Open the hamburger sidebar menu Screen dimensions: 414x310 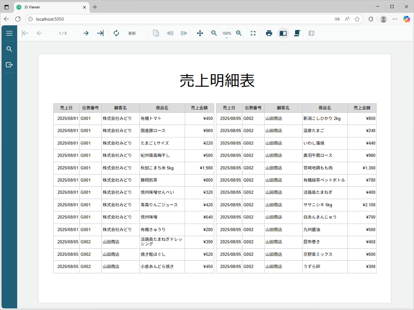click(x=9, y=33)
